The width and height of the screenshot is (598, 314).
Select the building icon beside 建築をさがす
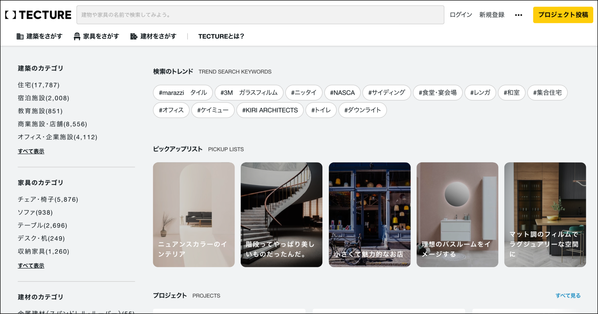pyautogui.click(x=20, y=36)
